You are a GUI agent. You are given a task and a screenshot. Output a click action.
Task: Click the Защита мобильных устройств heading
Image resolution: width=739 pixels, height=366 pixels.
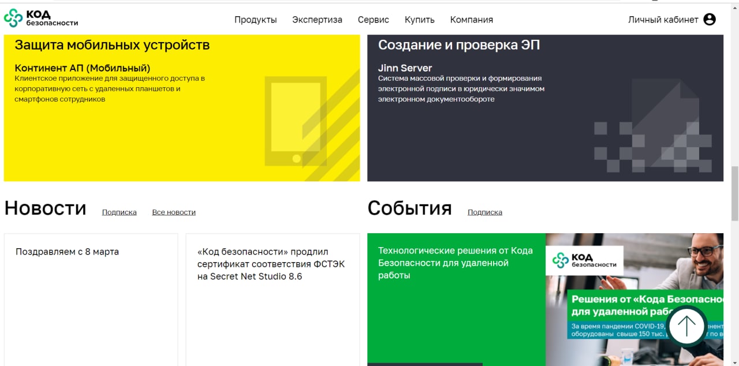112,45
